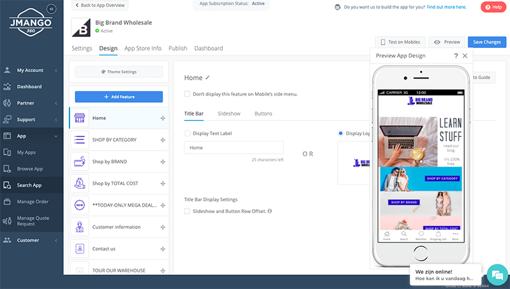Tap More dots in phone preview bar
Image resolution: width=510 pixels, height=289 pixels.
point(455,235)
